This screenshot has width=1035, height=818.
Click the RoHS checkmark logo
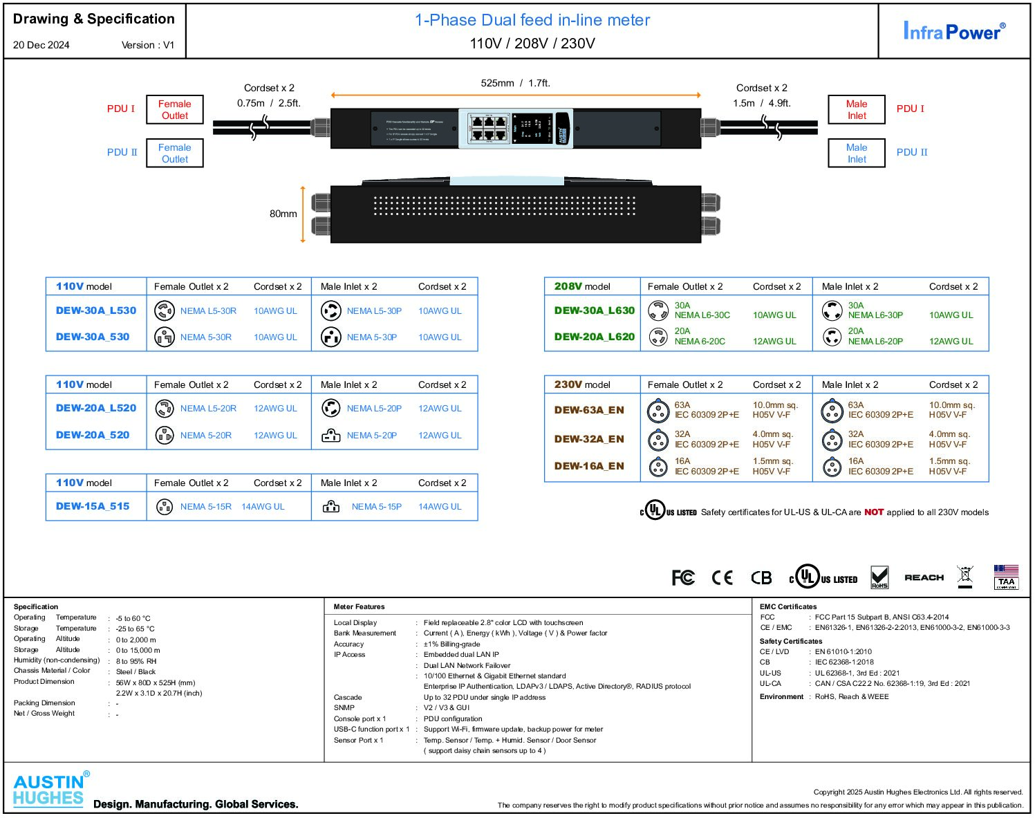879,577
